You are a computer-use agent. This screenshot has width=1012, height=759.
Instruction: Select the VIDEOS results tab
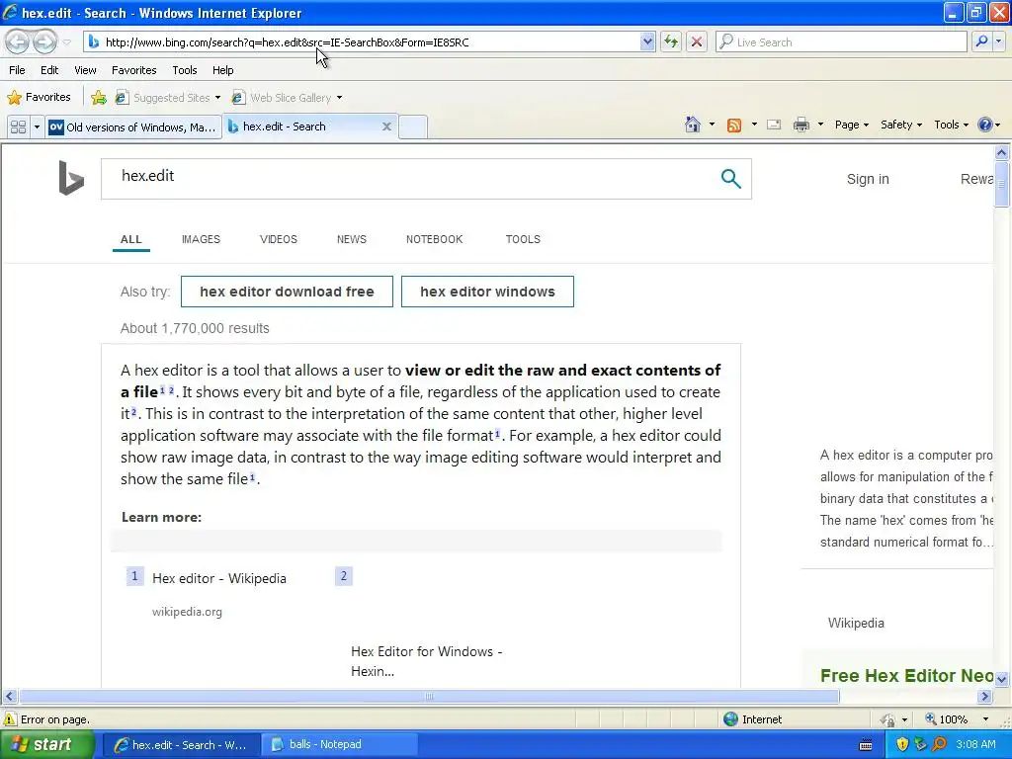coord(278,239)
